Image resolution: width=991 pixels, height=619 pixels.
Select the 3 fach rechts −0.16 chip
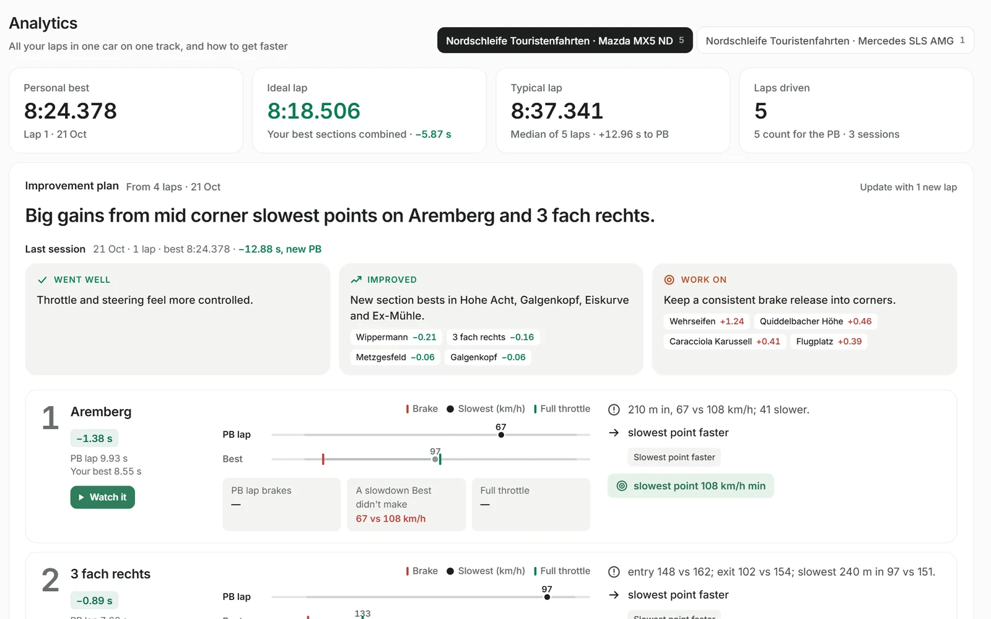click(x=493, y=337)
